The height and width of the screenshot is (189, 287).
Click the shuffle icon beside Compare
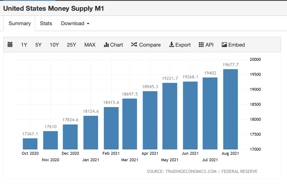click(x=134, y=45)
